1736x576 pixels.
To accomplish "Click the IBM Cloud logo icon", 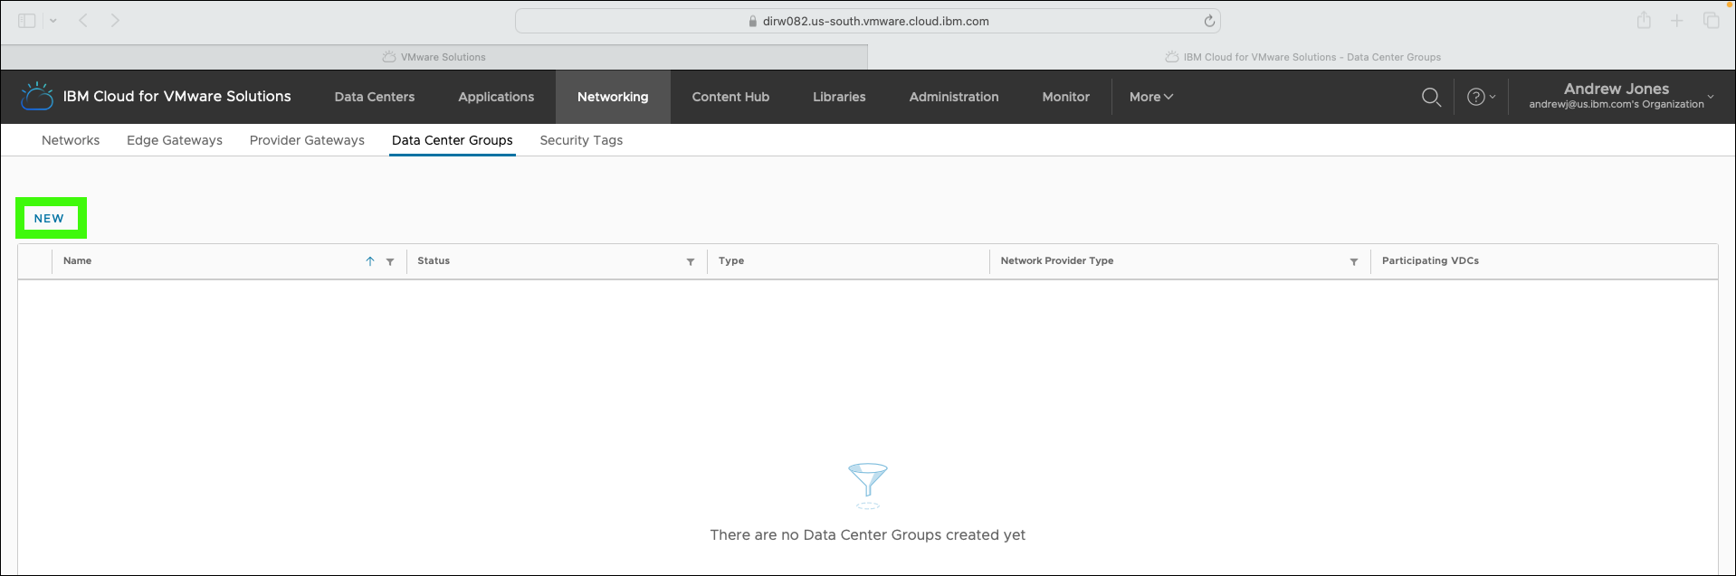I will (37, 96).
